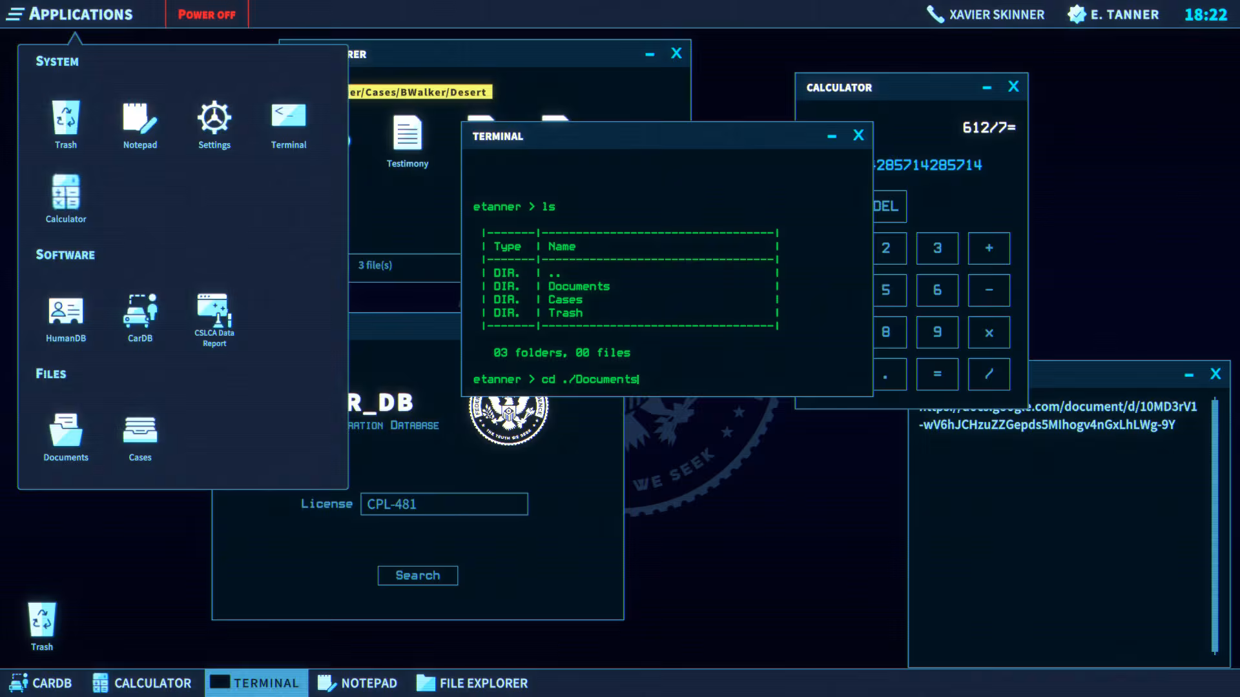This screenshot has height=697, width=1240.
Task: Click the calculator divide key
Action: (x=989, y=374)
